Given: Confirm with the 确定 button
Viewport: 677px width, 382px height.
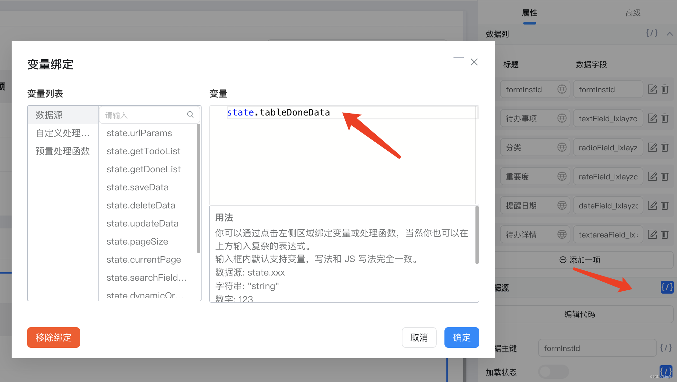Looking at the screenshot, I should [462, 337].
